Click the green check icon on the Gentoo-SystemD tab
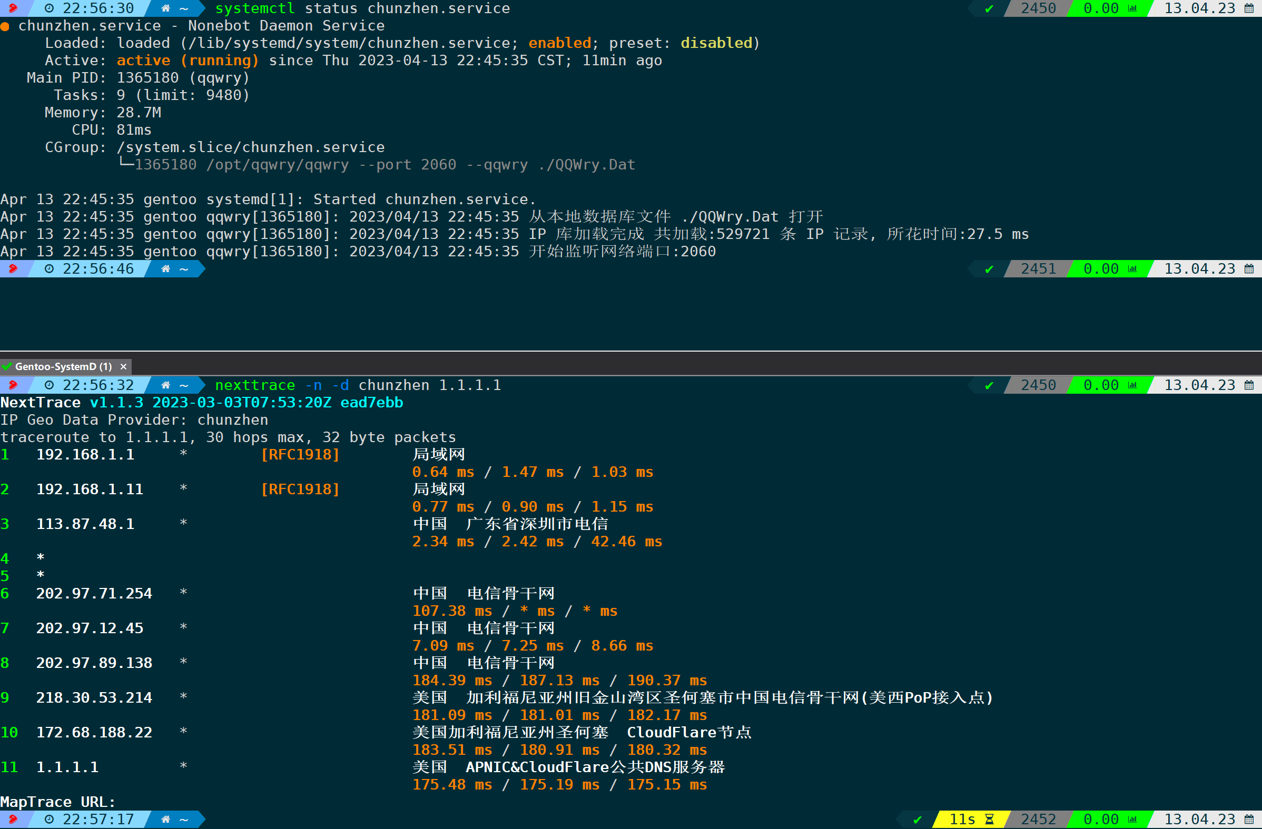The height and width of the screenshot is (829, 1262). 7,366
